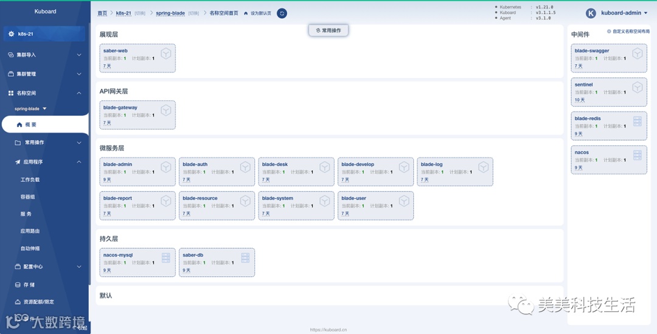Click the blade-auth cube icon
The width and height of the screenshot is (657, 334).
click(x=246, y=167)
